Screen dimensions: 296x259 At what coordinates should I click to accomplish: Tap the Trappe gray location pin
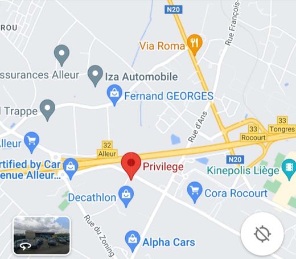pyautogui.click(x=48, y=110)
